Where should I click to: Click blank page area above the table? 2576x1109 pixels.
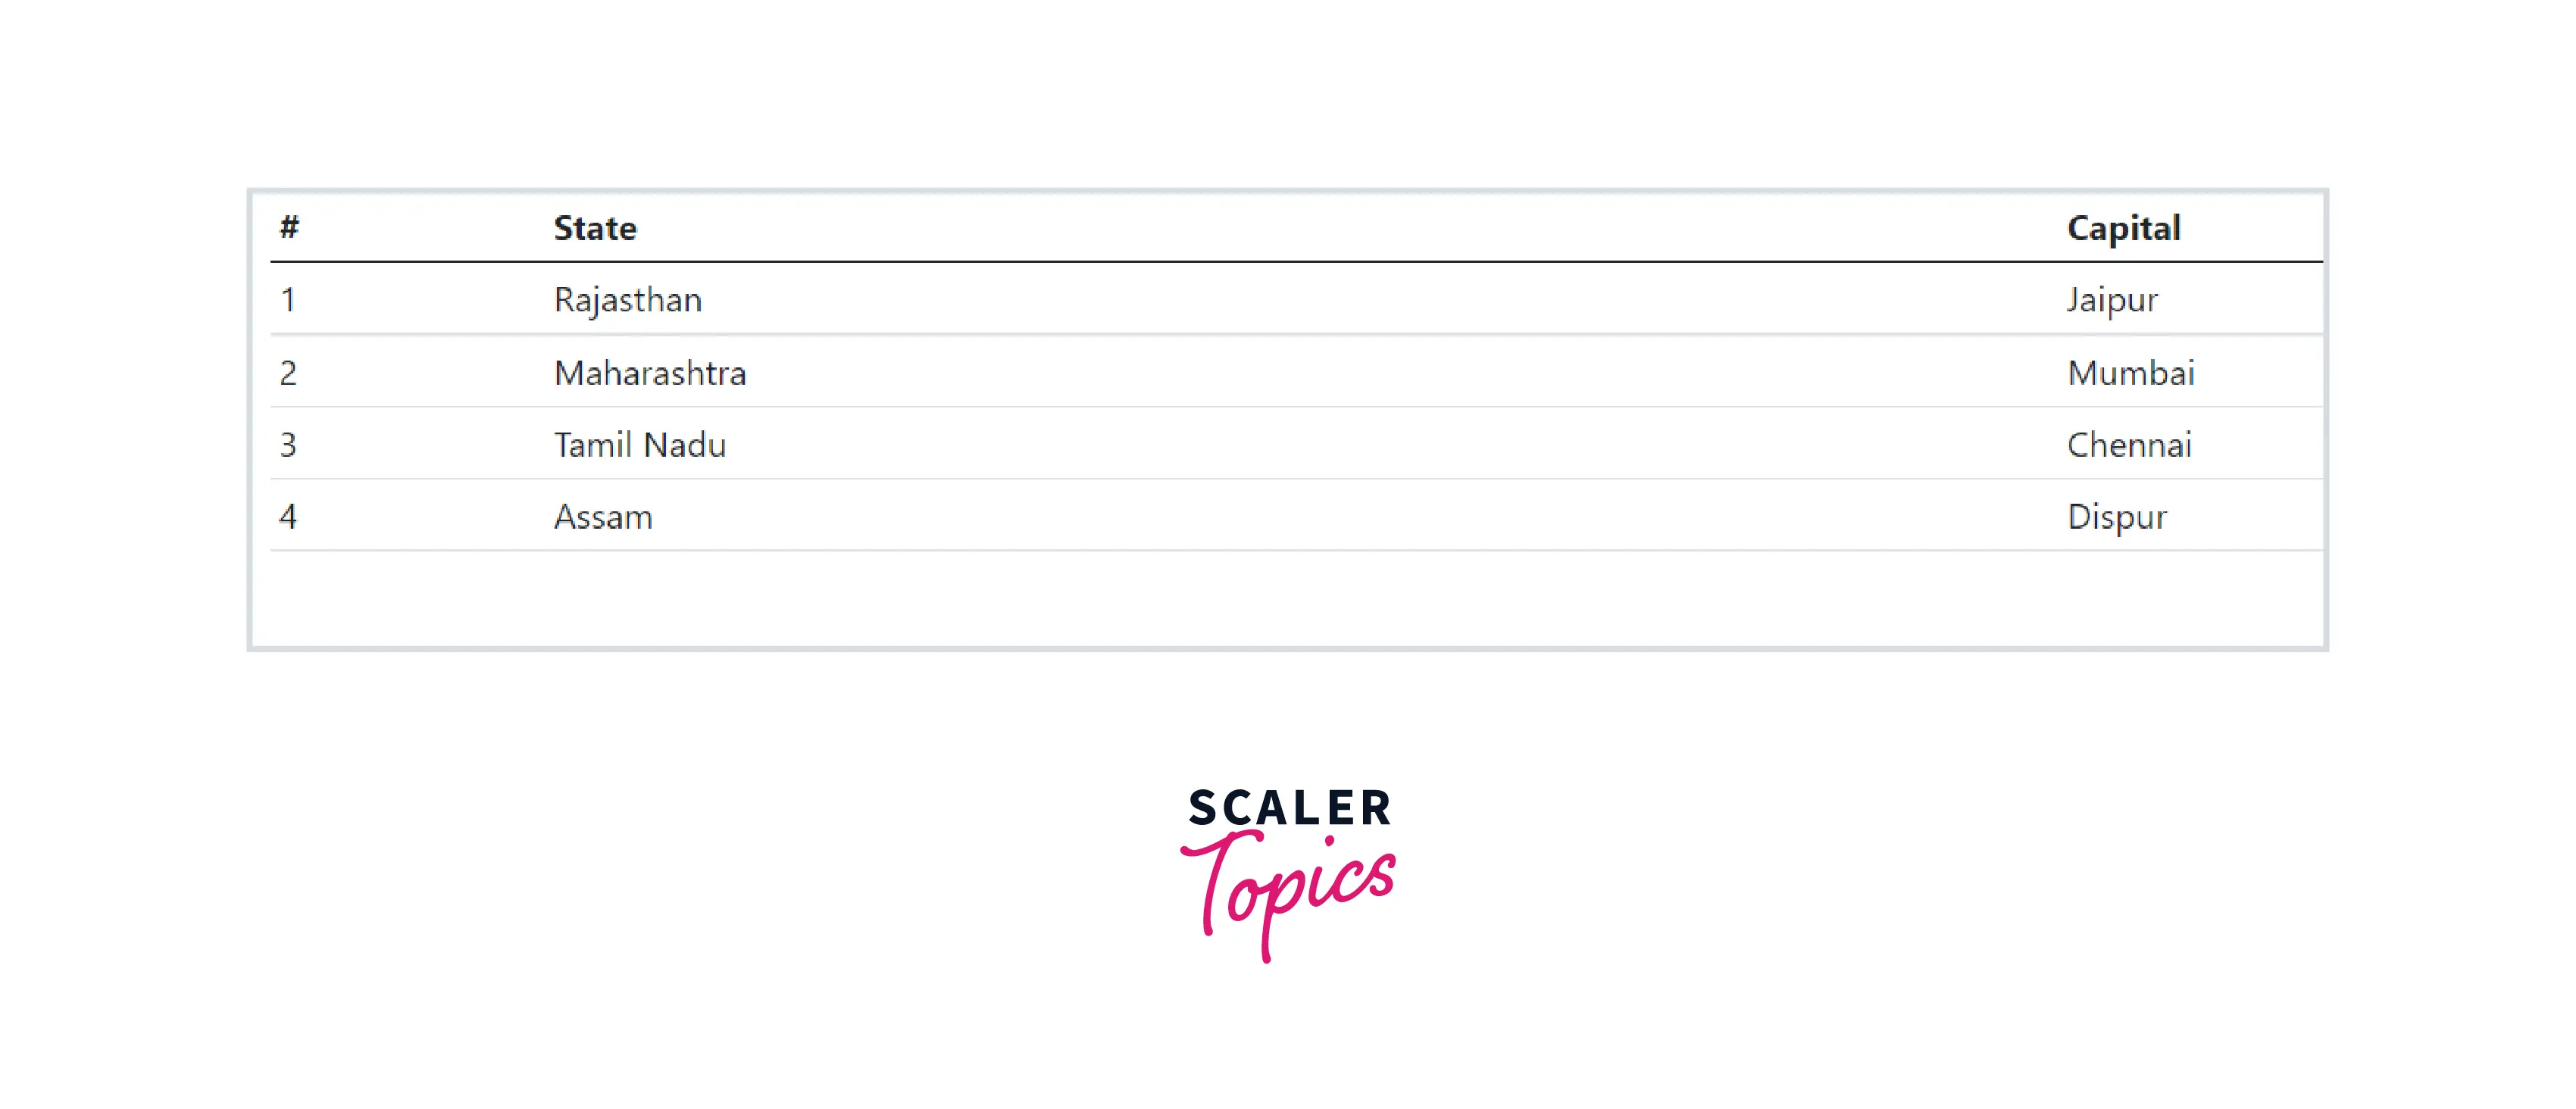pos(1288,90)
